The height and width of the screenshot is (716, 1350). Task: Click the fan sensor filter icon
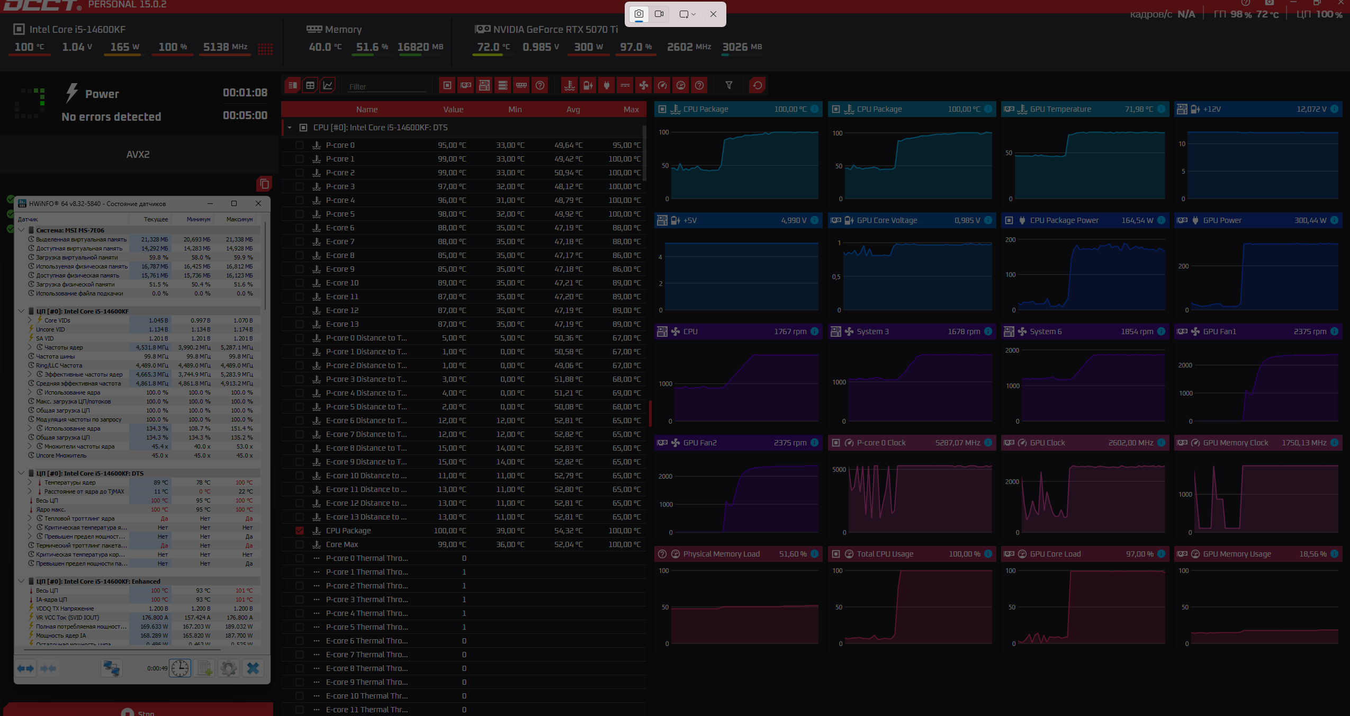pyautogui.click(x=643, y=85)
